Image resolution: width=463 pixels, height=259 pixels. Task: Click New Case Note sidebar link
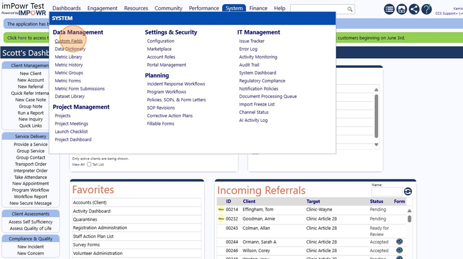coord(31,100)
